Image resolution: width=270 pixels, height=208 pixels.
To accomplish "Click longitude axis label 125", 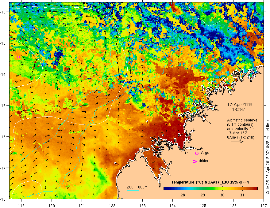I will 203,206.
